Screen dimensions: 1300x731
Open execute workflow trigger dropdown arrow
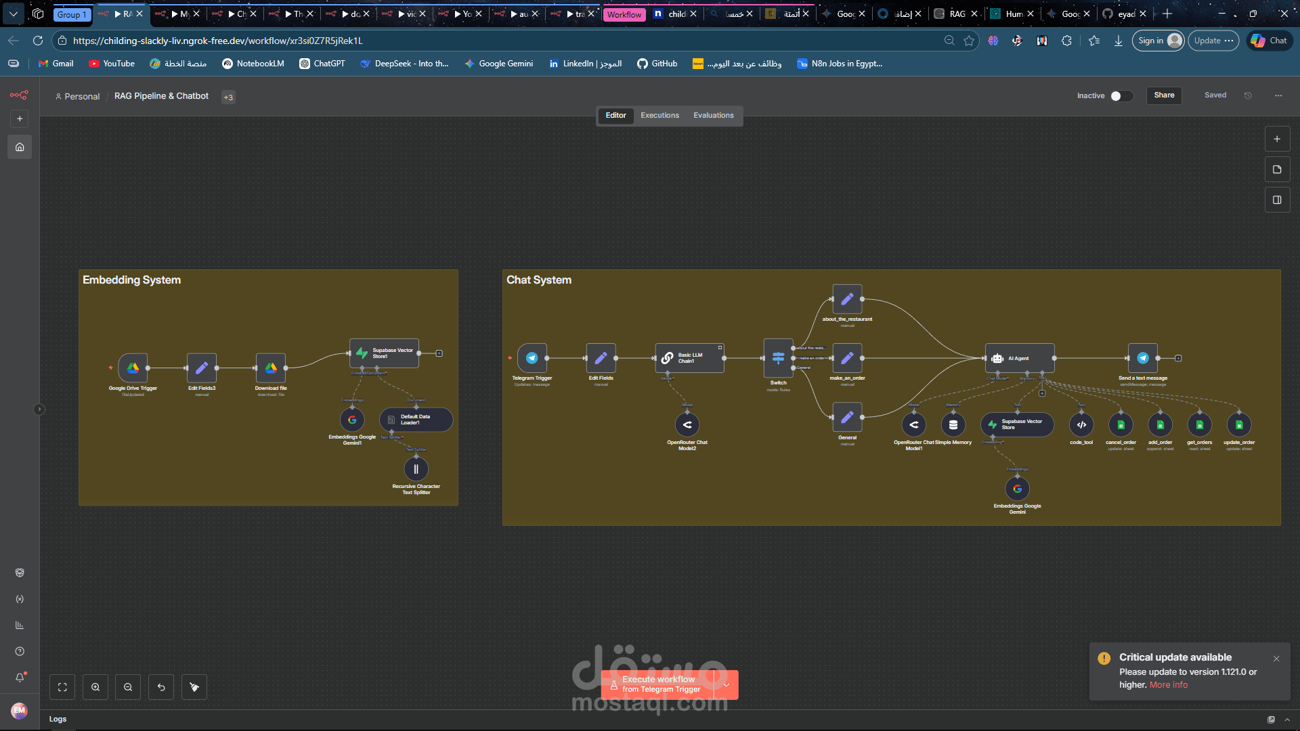(727, 684)
